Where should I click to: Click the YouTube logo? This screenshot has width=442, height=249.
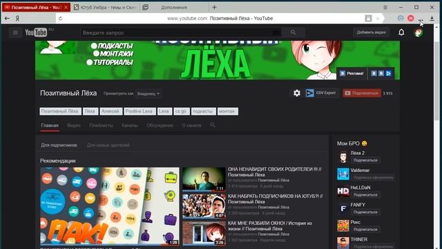(36, 33)
